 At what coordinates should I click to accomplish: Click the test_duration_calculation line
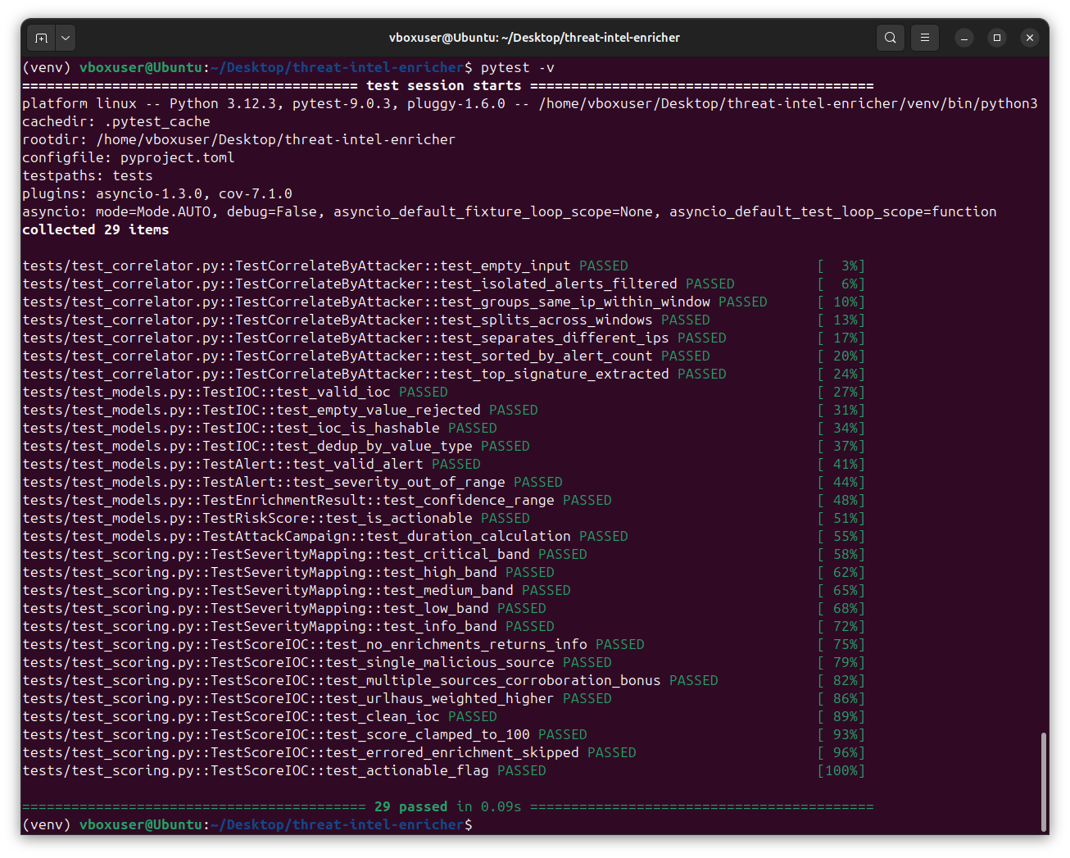point(443,536)
